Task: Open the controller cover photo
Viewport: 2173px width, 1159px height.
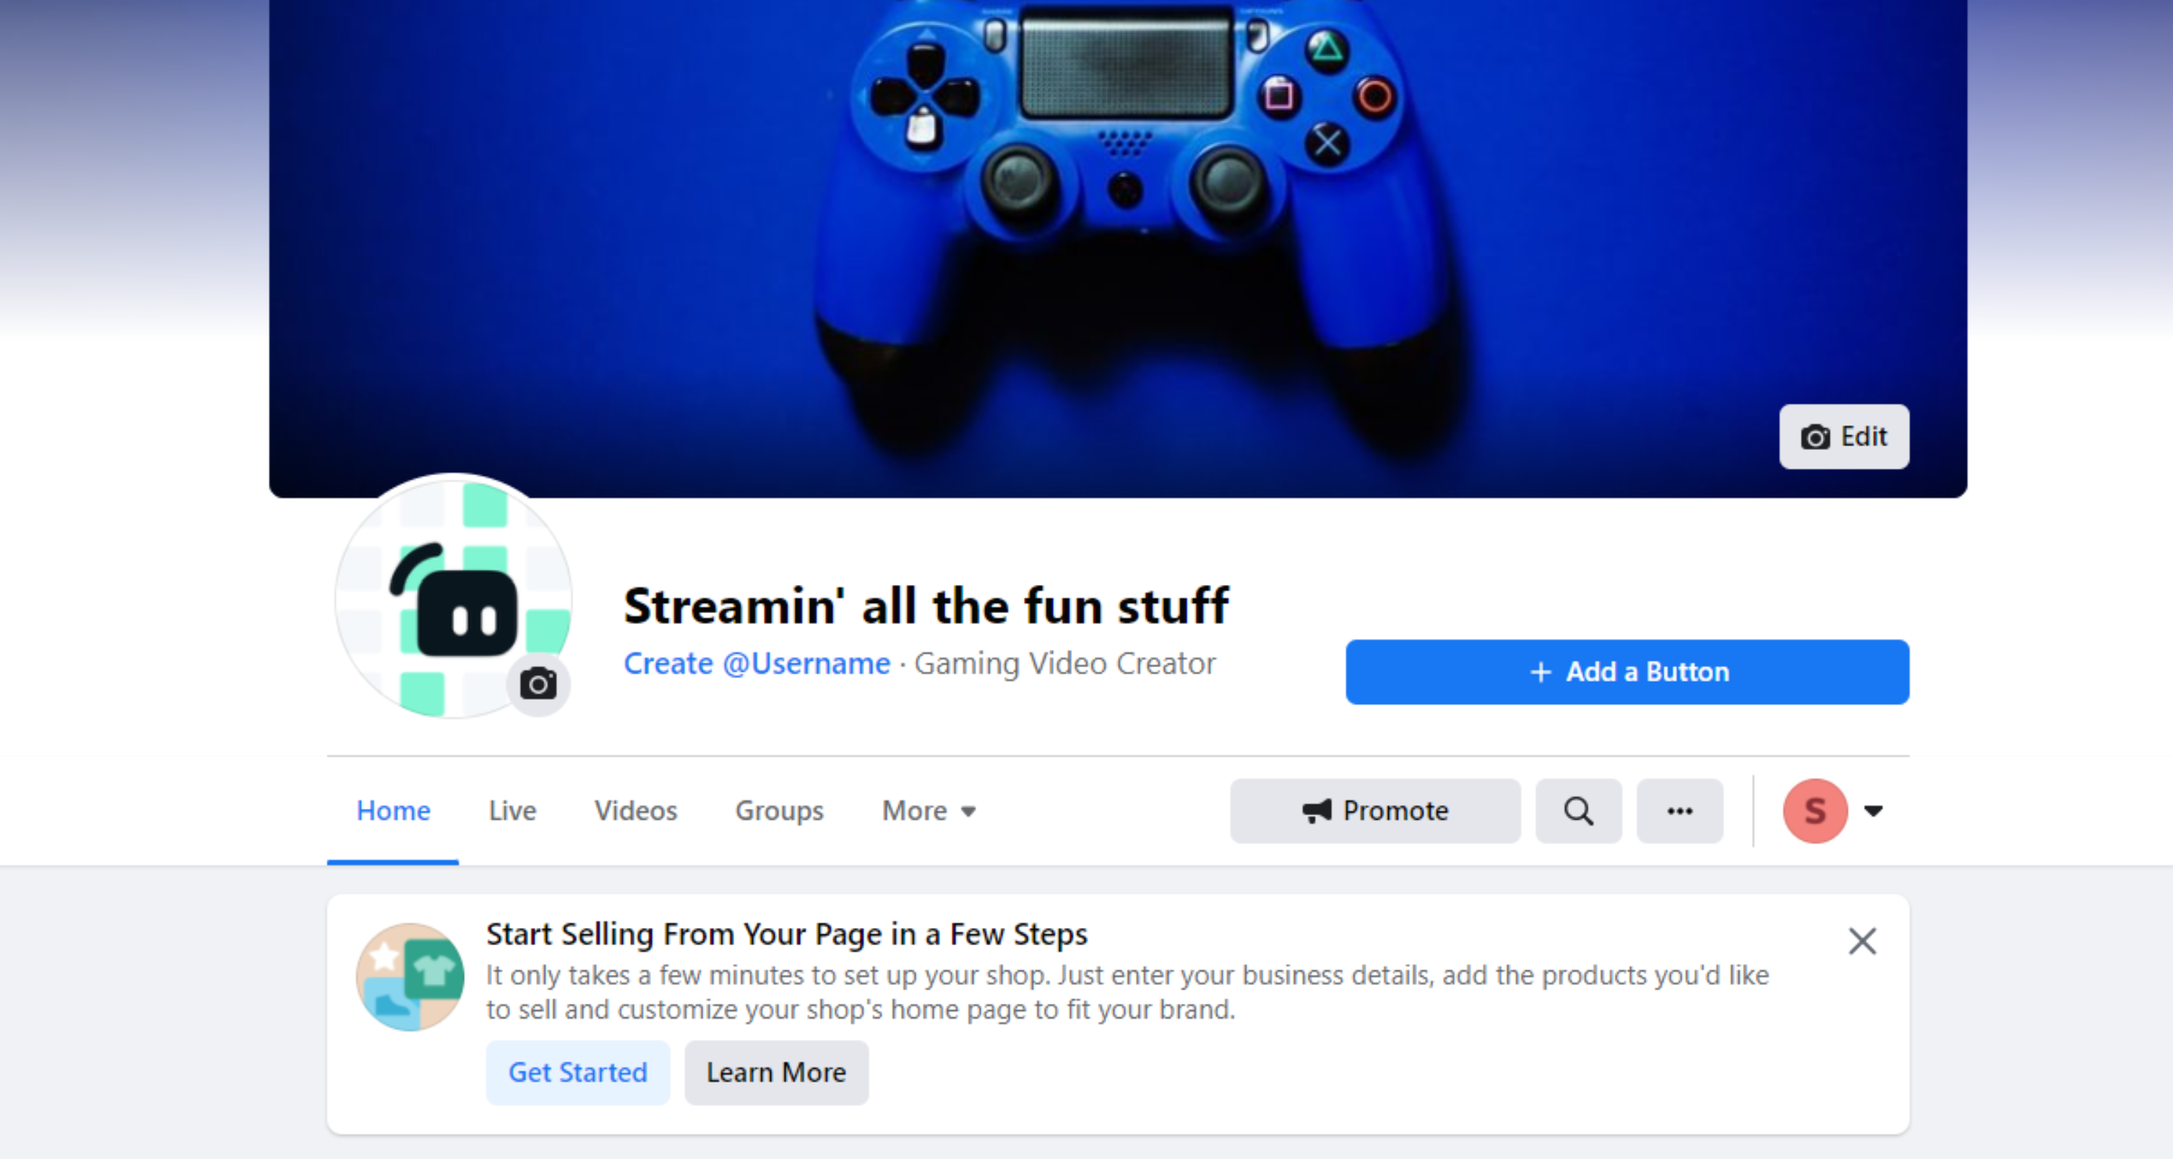Action: click(1118, 248)
